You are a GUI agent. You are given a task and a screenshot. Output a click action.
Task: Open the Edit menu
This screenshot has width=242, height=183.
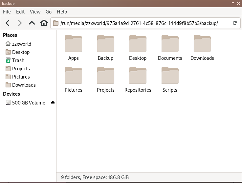(x=20, y=12)
